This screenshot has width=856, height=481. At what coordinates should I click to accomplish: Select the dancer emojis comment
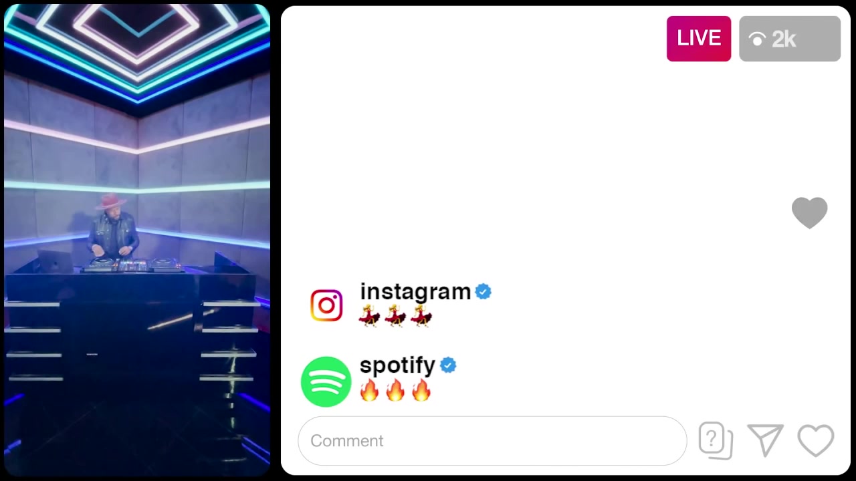pos(395,315)
